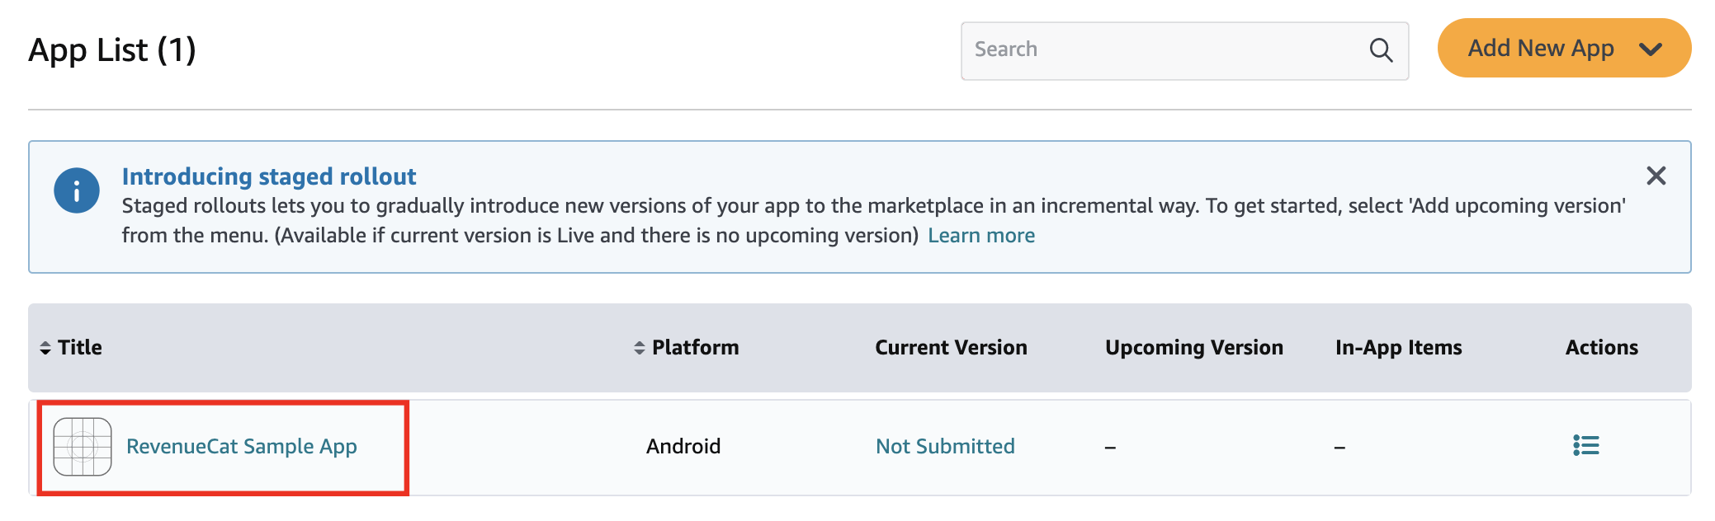Sort by the Title column header

pos(80,348)
